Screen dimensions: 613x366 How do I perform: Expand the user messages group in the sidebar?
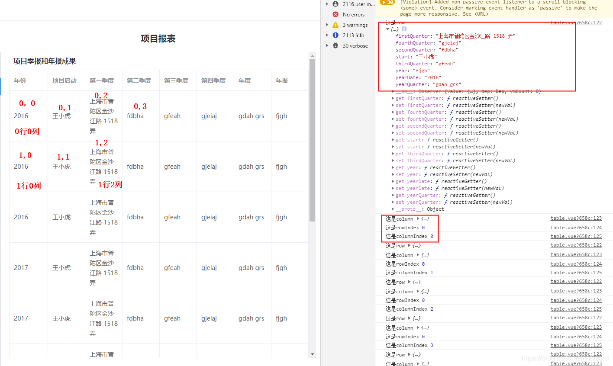coord(327,4)
